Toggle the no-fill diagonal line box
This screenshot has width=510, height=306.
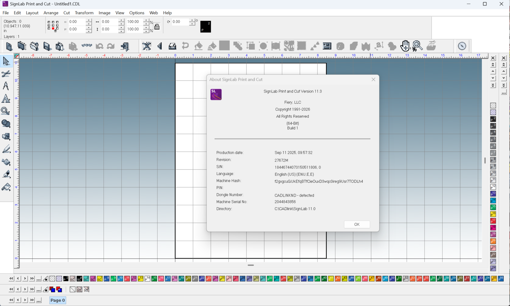point(72,289)
